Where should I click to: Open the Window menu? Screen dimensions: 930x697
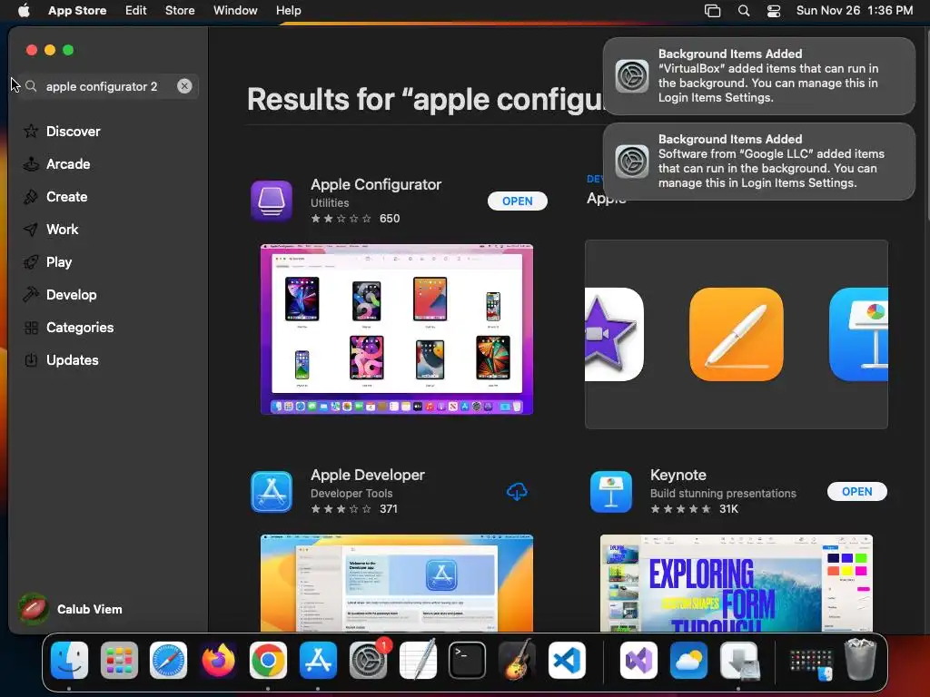(x=235, y=11)
